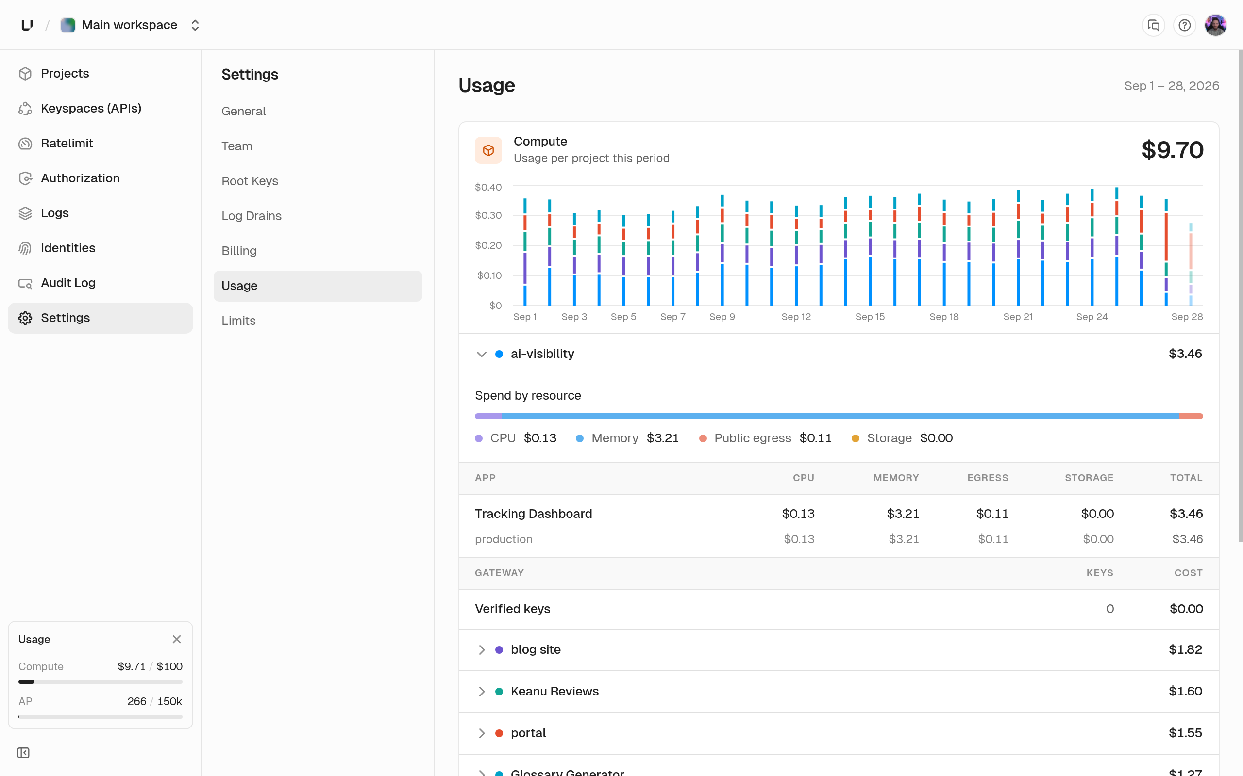
Task: Open Billing settings
Action: (x=318, y=251)
